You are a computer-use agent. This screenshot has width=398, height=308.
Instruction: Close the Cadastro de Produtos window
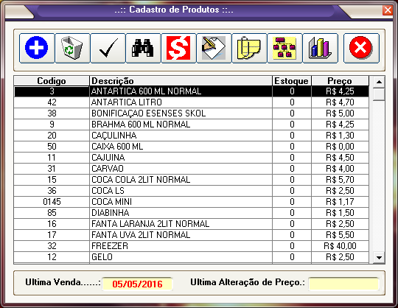(388, 10)
